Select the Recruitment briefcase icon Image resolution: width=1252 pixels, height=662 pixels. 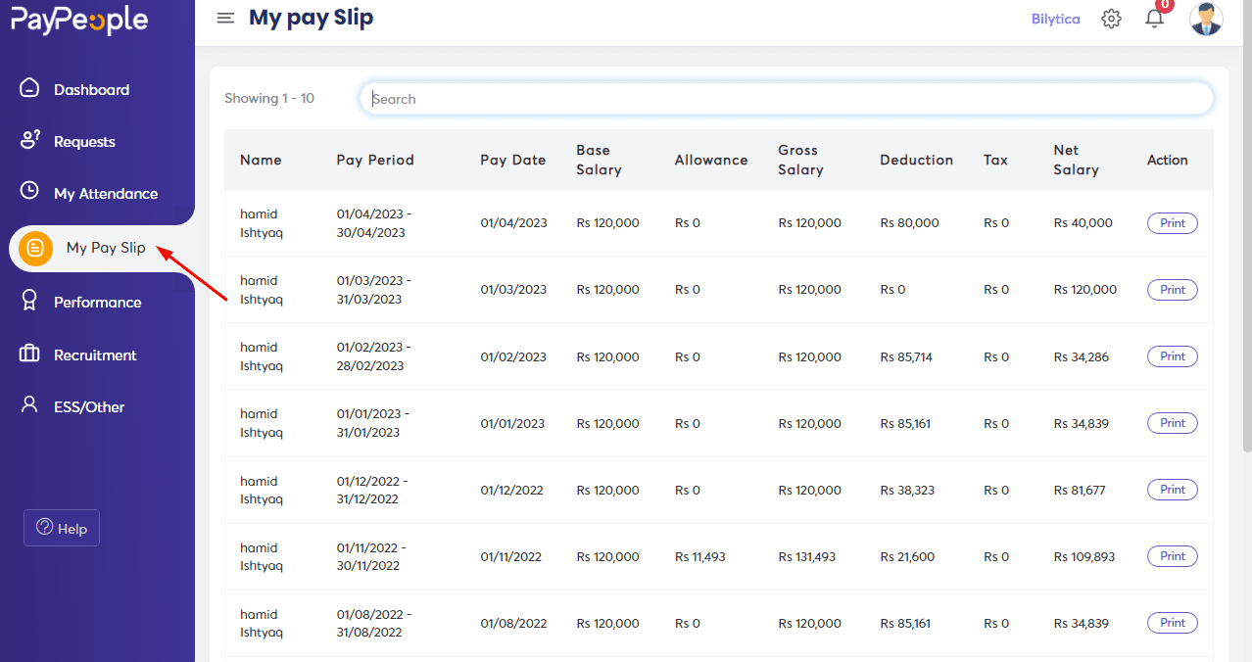[x=29, y=355]
